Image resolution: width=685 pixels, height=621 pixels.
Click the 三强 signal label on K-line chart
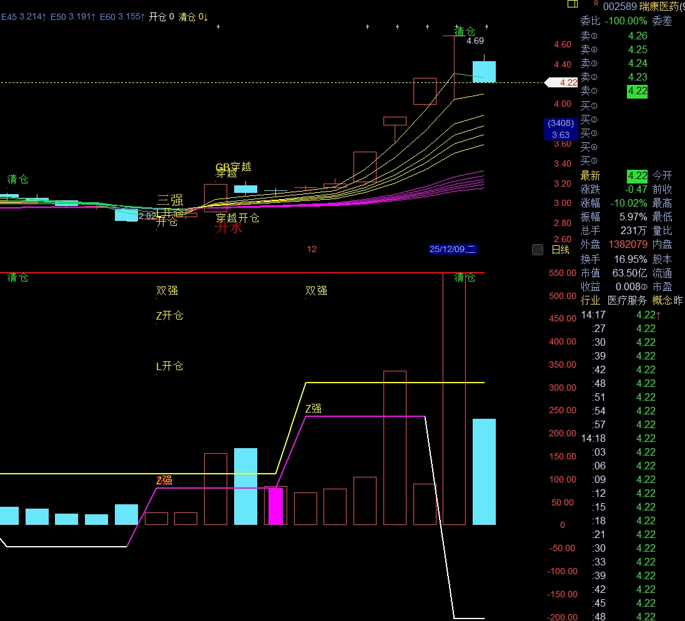(x=170, y=200)
